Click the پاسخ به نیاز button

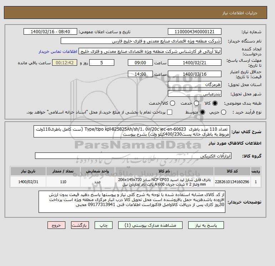[206, 225]
